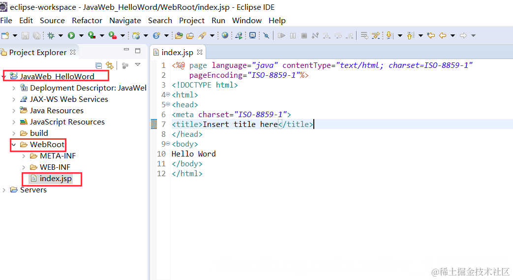
Task: Open the Refactor menu
Action: coord(87,20)
